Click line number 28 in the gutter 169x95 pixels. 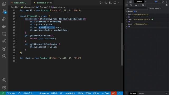[x=14, y=58]
